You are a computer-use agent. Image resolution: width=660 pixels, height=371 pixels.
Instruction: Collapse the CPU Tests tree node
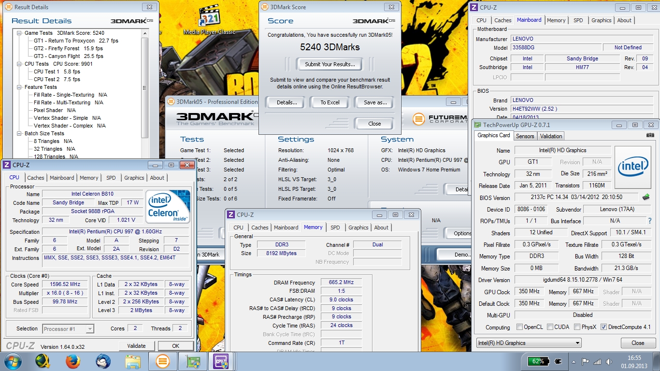tap(19, 64)
